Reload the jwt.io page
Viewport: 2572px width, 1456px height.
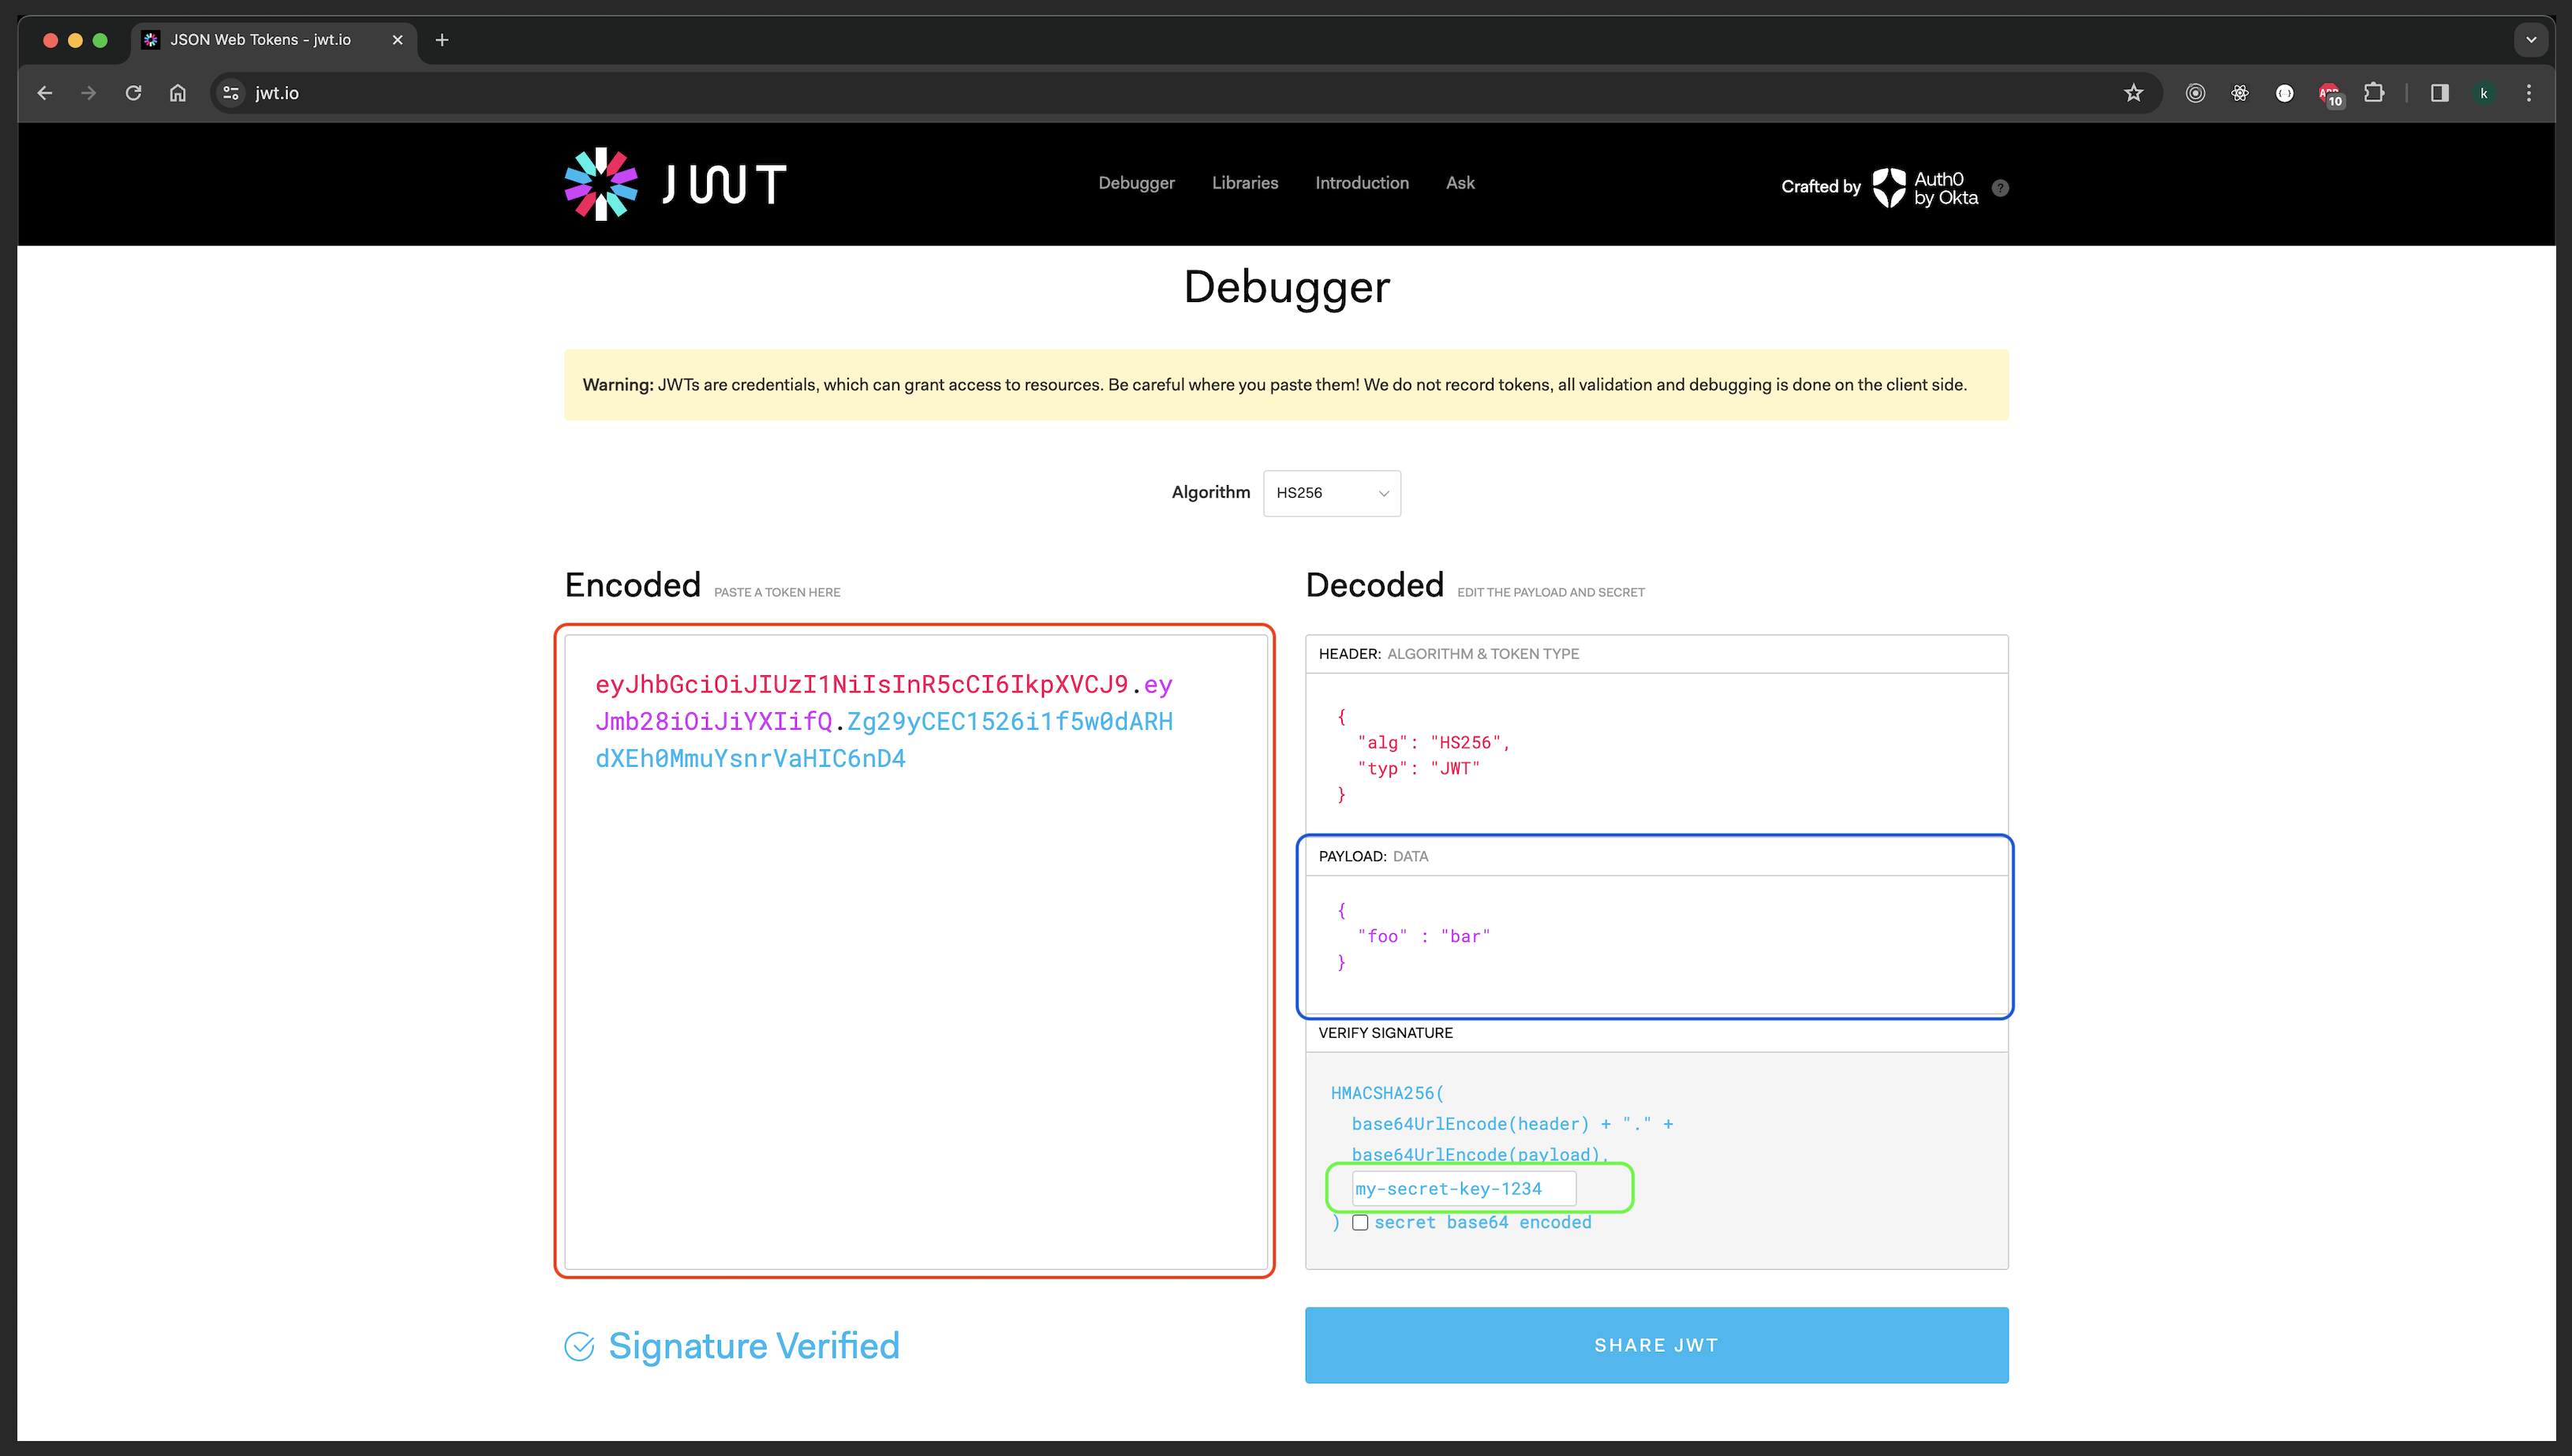tap(133, 92)
